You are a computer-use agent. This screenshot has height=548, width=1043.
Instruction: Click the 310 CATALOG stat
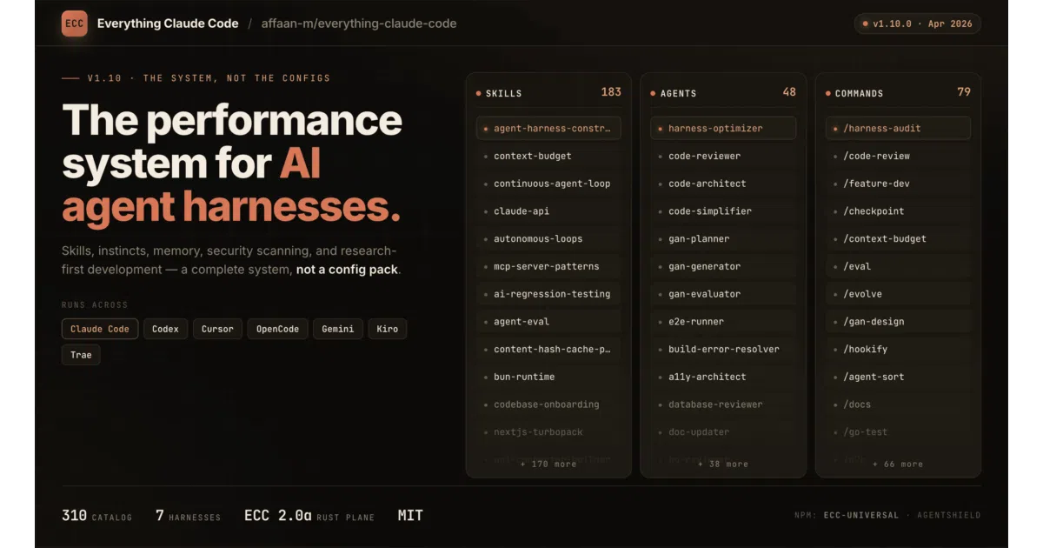tap(97, 516)
